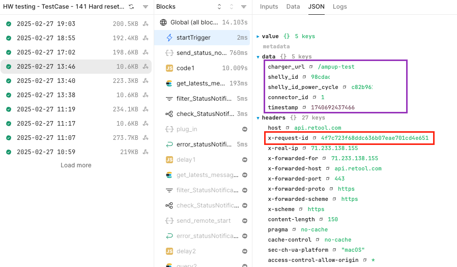Select the greyed plug_in block

click(203, 129)
